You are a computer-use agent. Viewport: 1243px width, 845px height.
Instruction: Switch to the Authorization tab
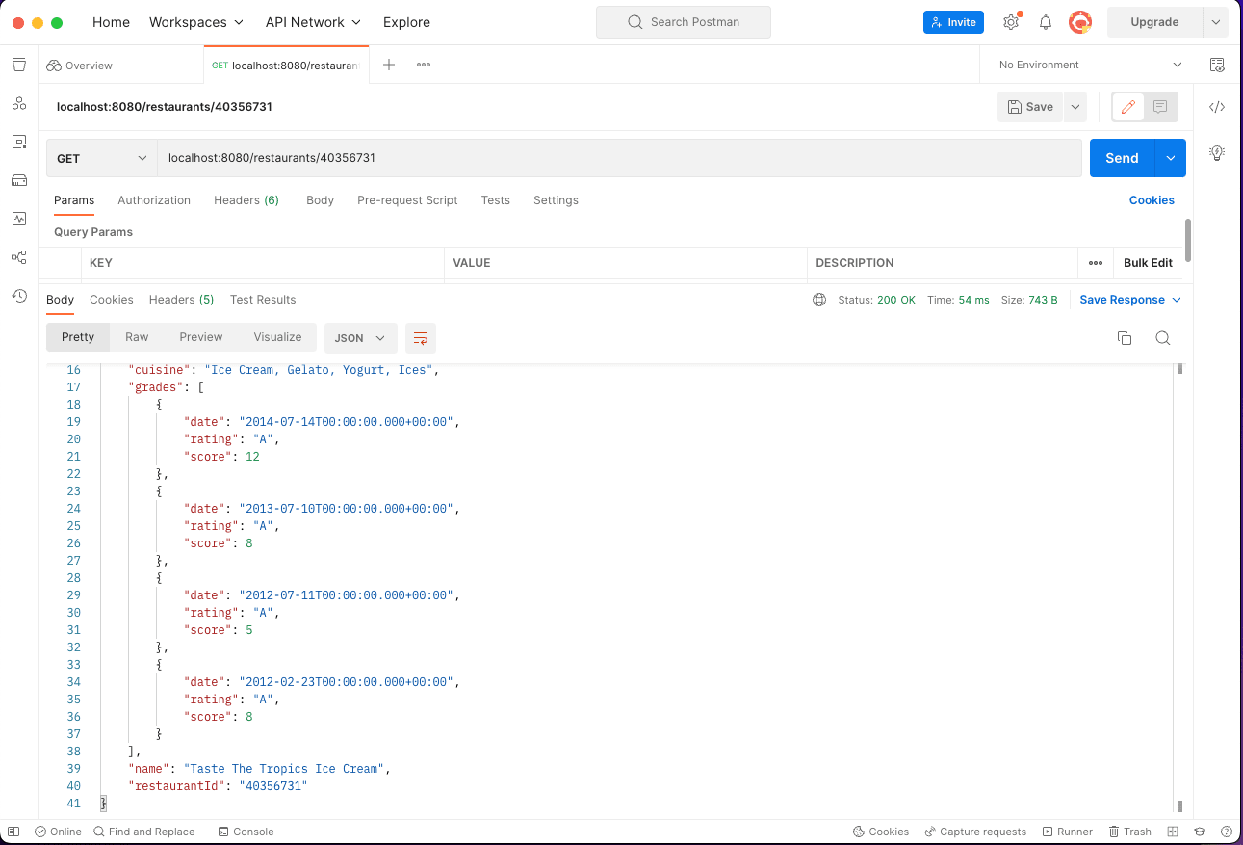[x=154, y=200]
